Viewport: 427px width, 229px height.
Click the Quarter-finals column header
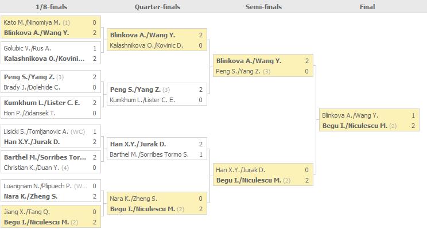click(x=157, y=7)
